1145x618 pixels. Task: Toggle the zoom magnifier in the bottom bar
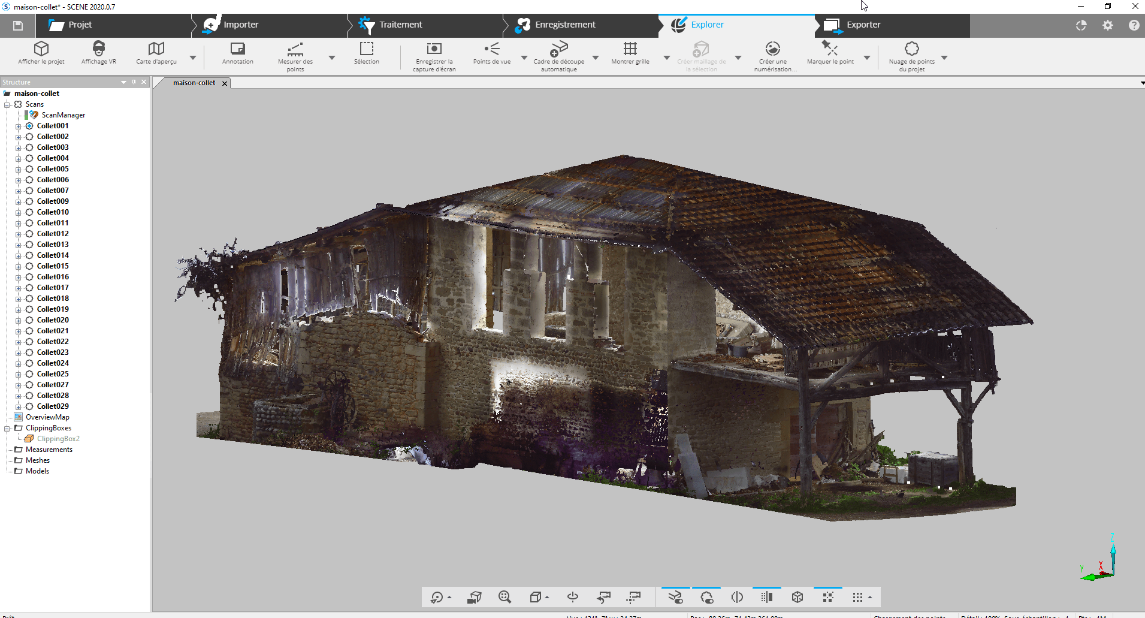point(505,596)
